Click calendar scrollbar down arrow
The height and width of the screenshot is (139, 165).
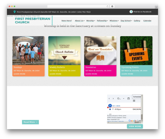[142, 121]
